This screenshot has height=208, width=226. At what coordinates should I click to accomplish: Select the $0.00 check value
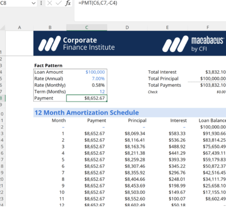[221, 92]
